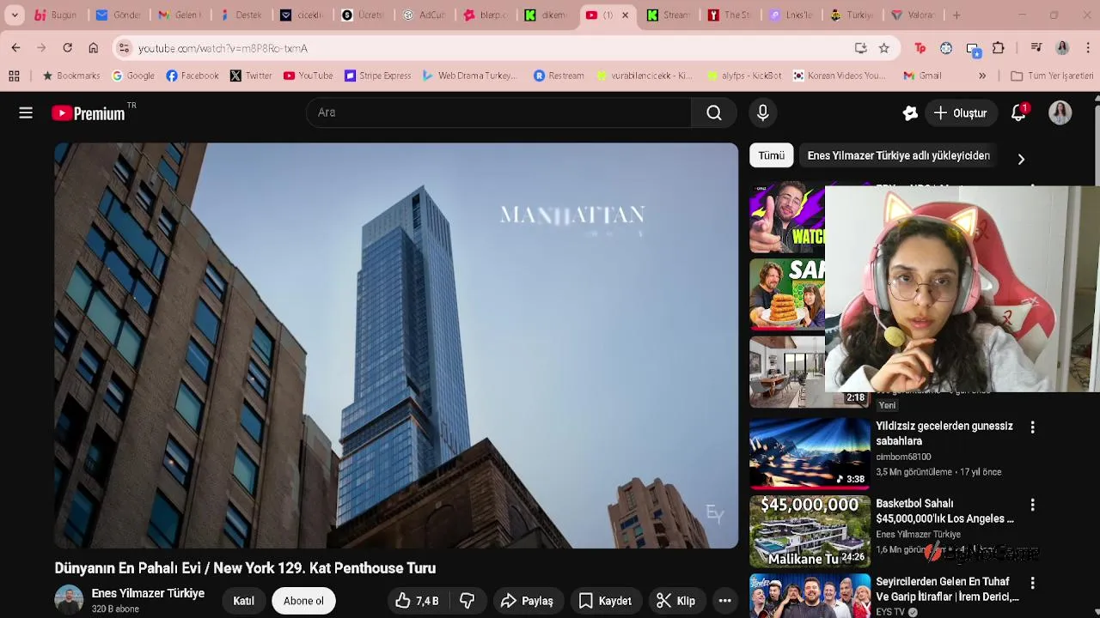Open the YouTube hamburger guide menu
The width and height of the screenshot is (1100, 618).
[x=26, y=112]
